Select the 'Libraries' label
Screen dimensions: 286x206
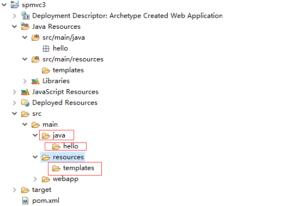click(56, 81)
